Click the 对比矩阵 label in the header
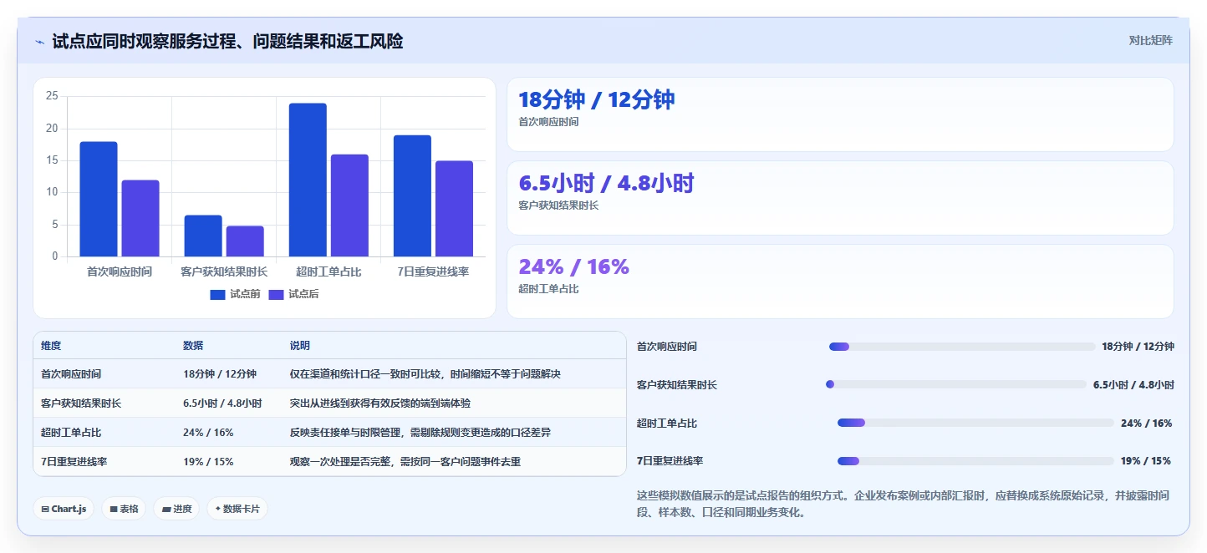The image size is (1207, 553). 1151,41
